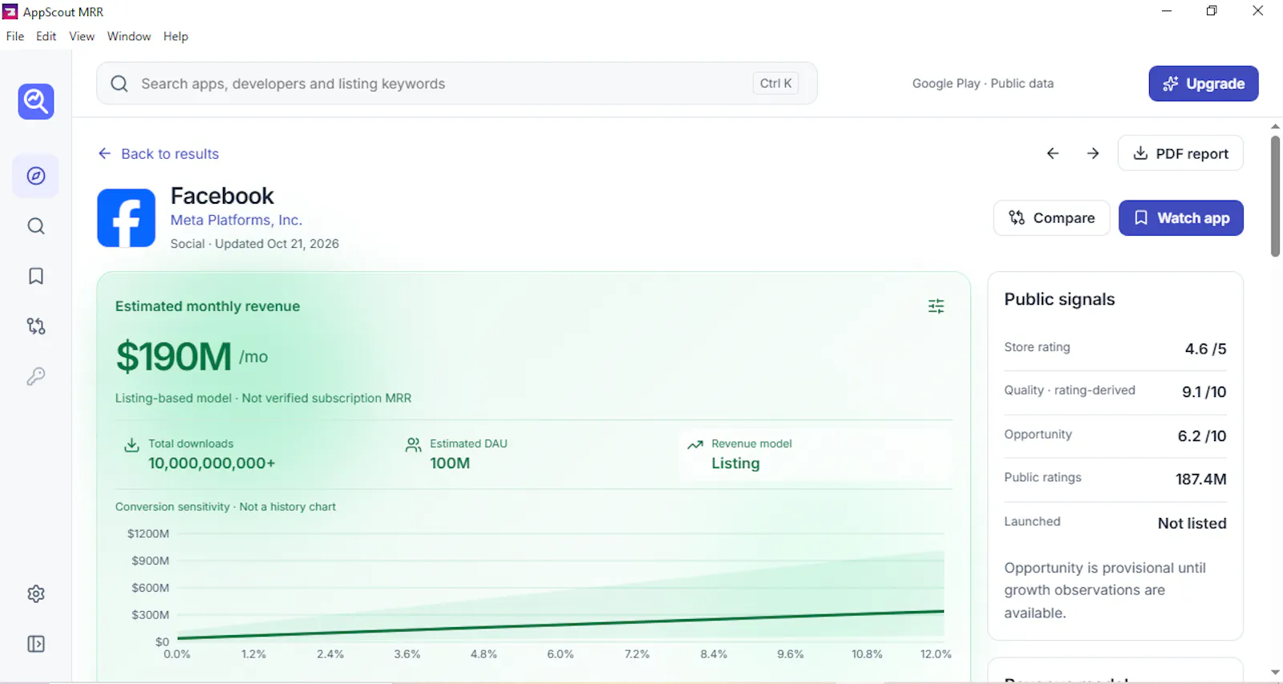The image size is (1283, 684).
Task: Click the vertical scrollbar thumb
Action: pos(1275,196)
